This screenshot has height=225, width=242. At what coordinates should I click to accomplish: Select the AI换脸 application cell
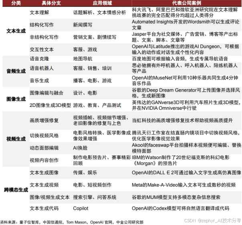coord(80,148)
